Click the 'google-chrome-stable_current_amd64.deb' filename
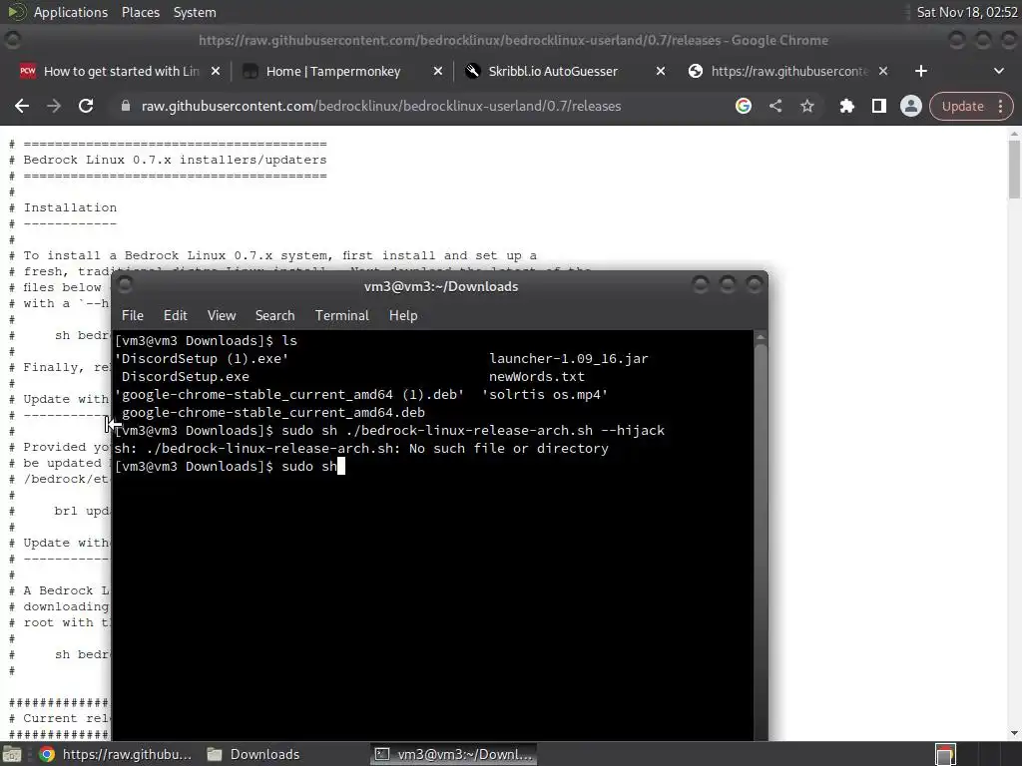The height and width of the screenshot is (766, 1022). click(x=273, y=412)
